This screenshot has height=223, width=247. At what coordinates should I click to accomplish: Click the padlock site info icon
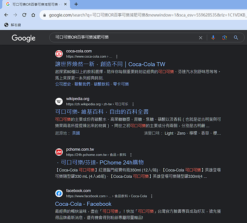pos(44,15)
